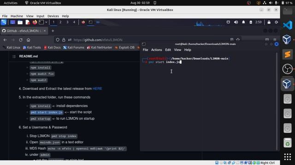Select the GitHub efxtv/L3MON browser tab
The image size is (295, 165).
24,31
